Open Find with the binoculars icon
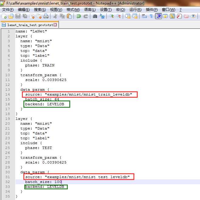 (x=95, y=16)
